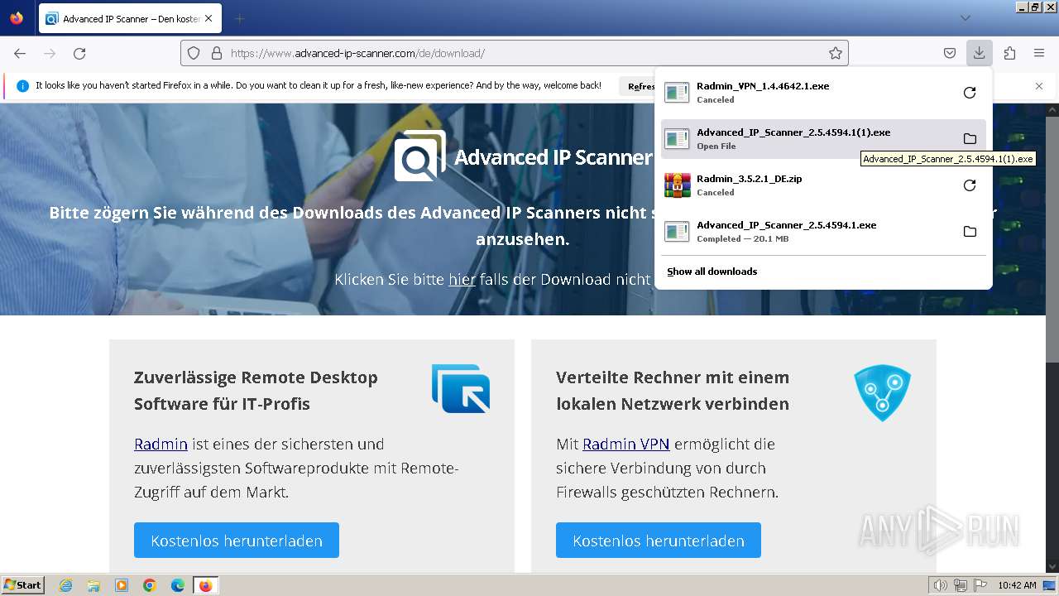Open the Radmin VPN link
The width and height of the screenshot is (1059, 596).
pos(625,445)
